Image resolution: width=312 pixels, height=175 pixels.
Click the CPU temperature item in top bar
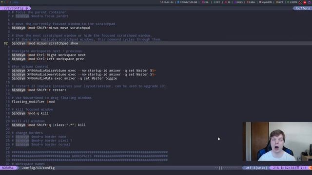coord(217,2)
